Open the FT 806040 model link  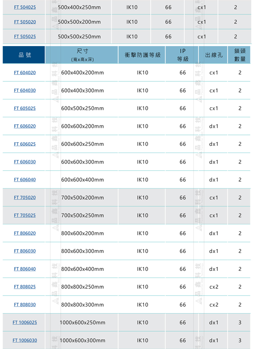(25, 269)
